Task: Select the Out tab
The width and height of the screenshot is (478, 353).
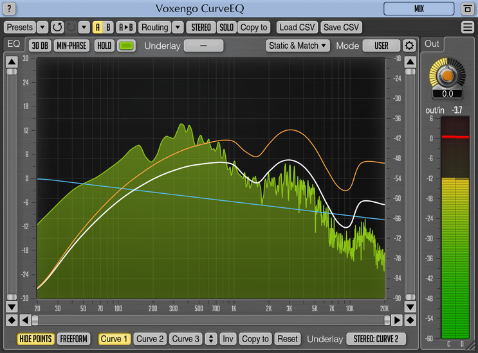Action: 432,44
